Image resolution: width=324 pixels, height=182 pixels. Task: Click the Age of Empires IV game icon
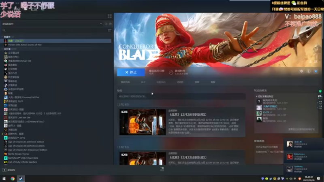[x=6, y=150]
